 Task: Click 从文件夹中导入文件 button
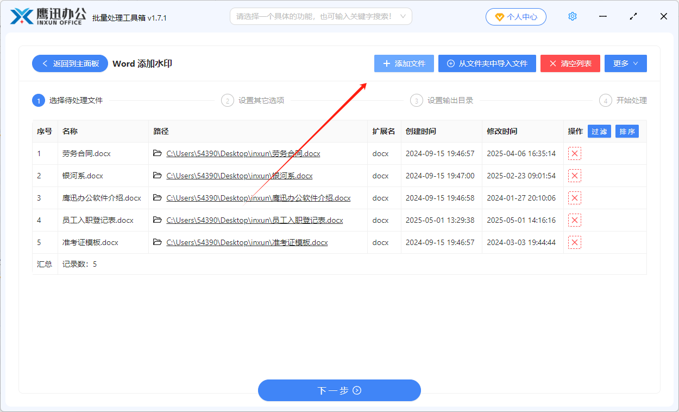click(x=487, y=63)
